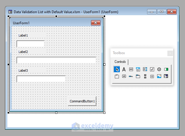Grab the bottom-right corner sizing handle

point(104,113)
